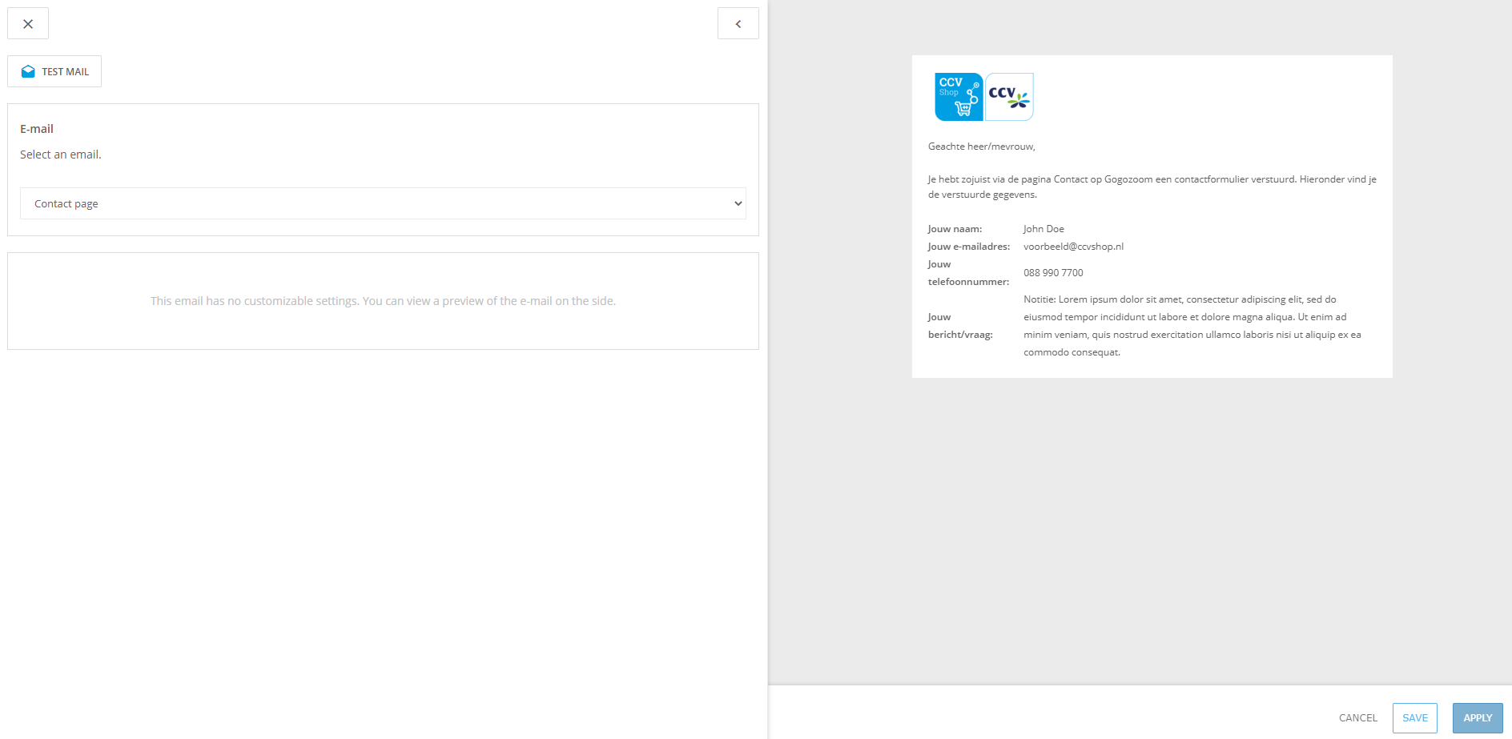Click the phone number 088 990 7700

1053,273
